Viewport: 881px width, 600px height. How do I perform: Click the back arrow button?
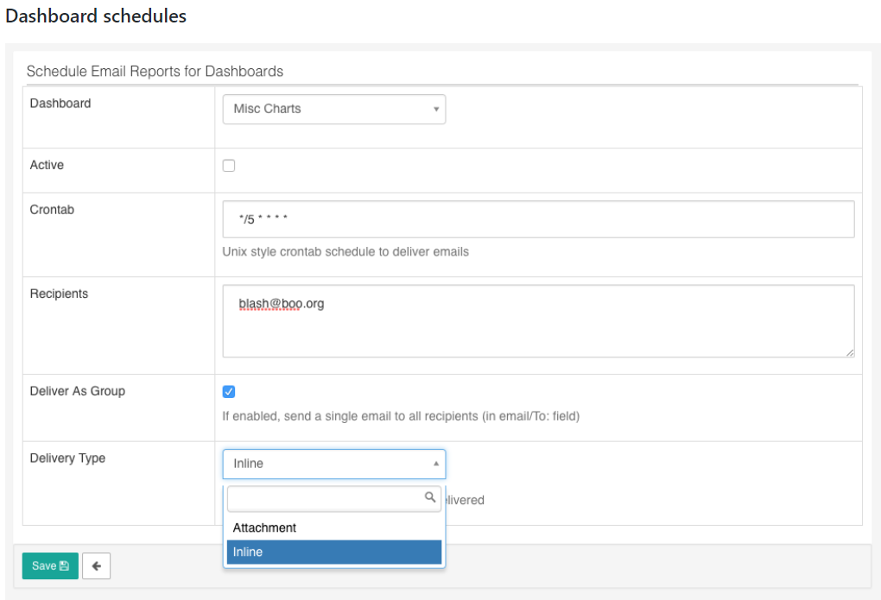click(x=96, y=566)
